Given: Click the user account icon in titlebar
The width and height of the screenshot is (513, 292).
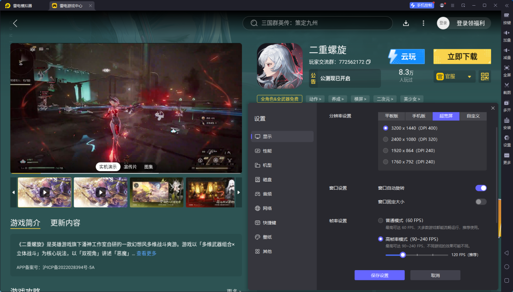Looking at the screenshot, I should point(442,5).
